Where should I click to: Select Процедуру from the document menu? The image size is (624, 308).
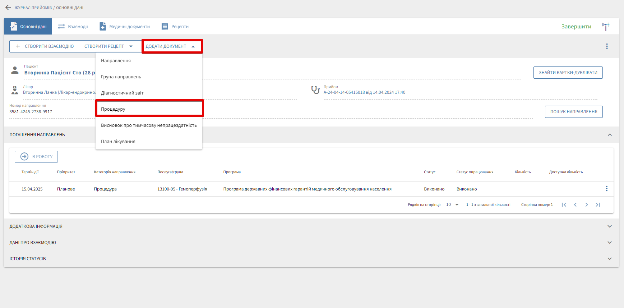click(x=113, y=109)
